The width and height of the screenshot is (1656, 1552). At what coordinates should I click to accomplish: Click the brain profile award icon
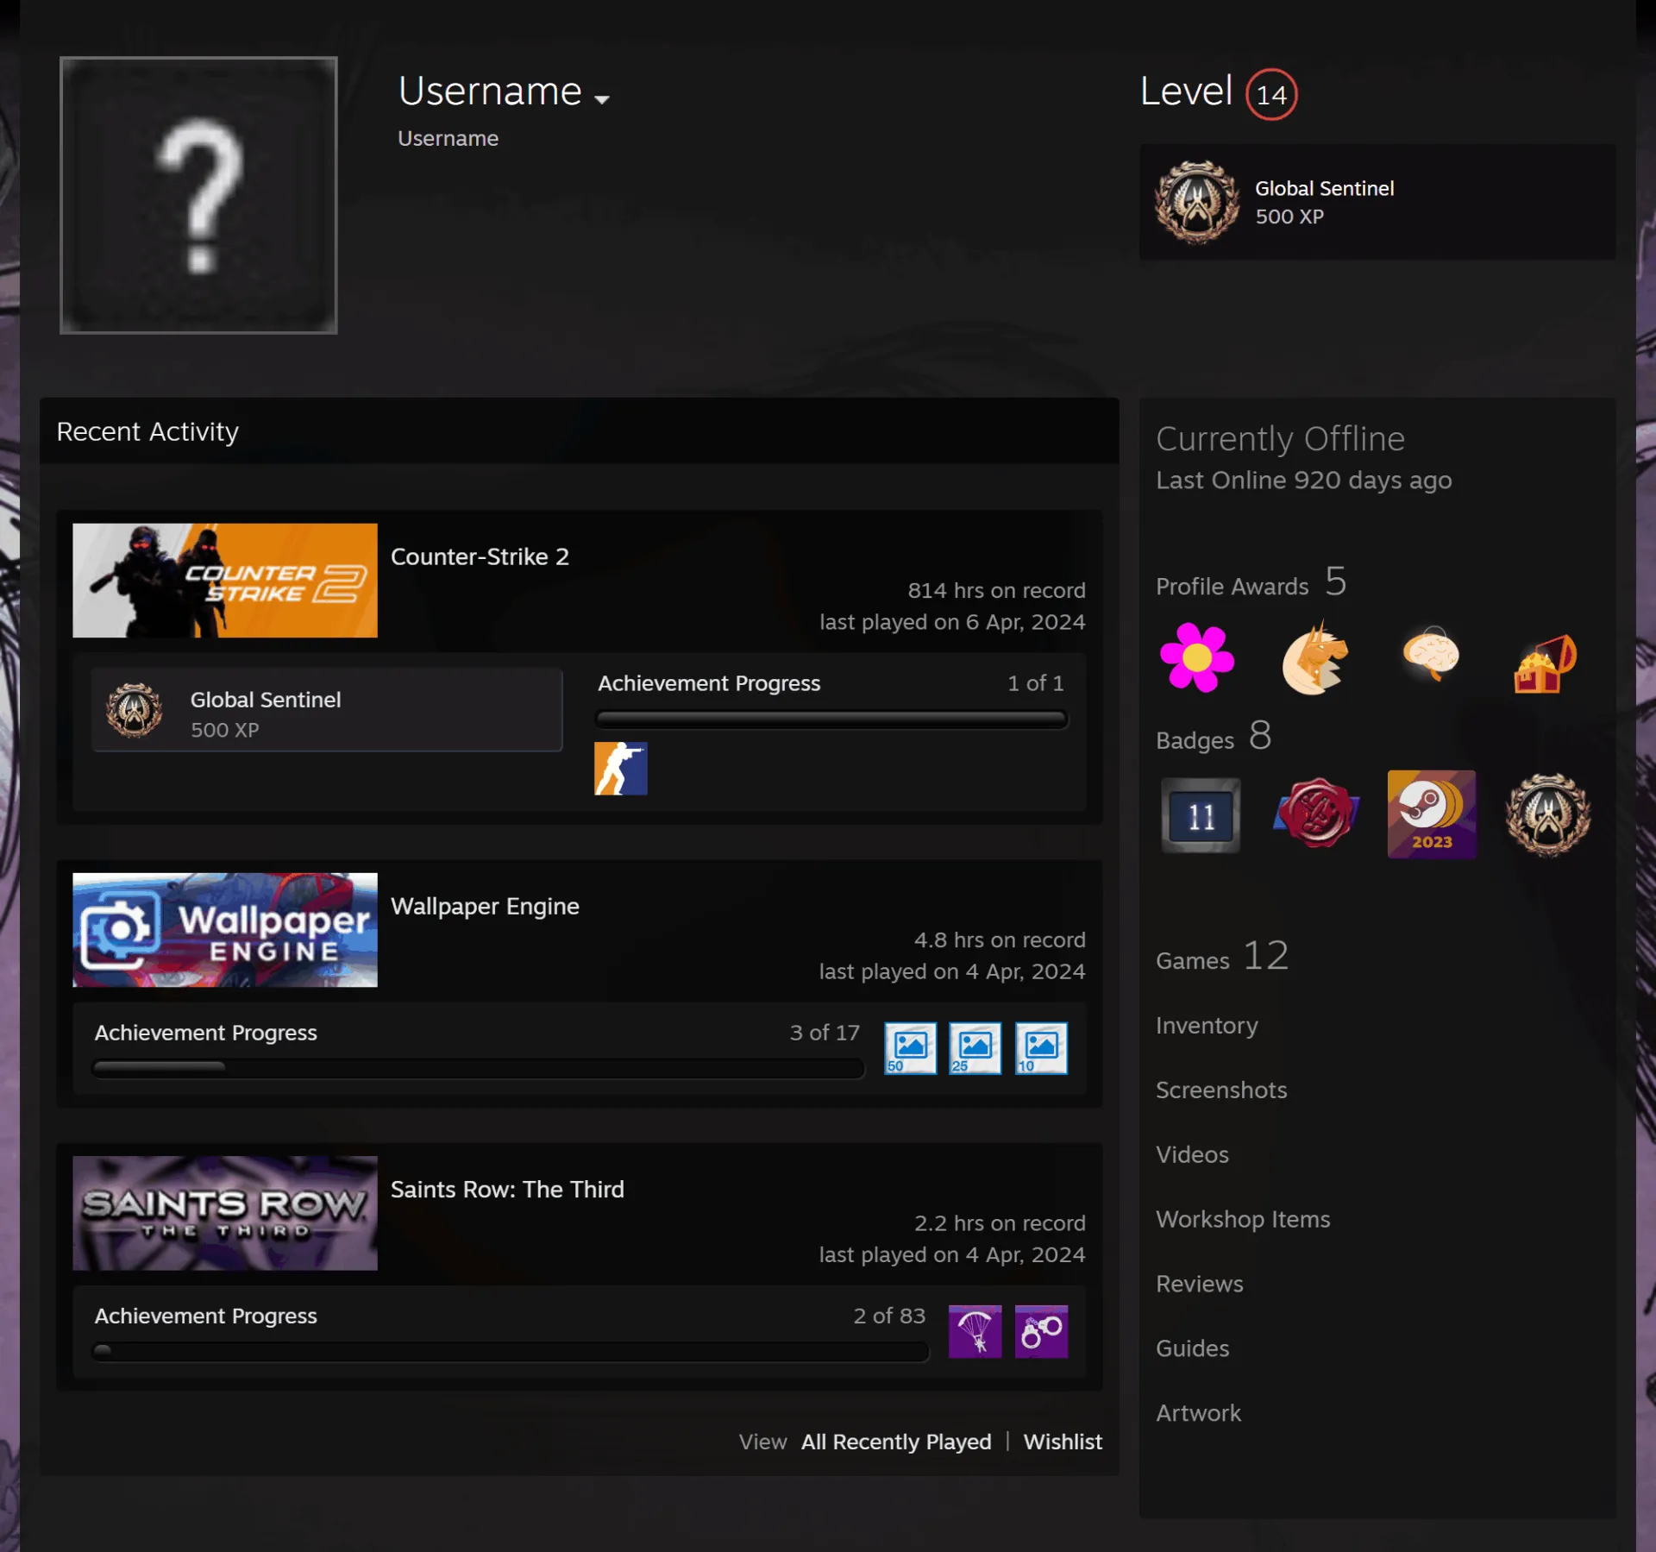tap(1430, 654)
